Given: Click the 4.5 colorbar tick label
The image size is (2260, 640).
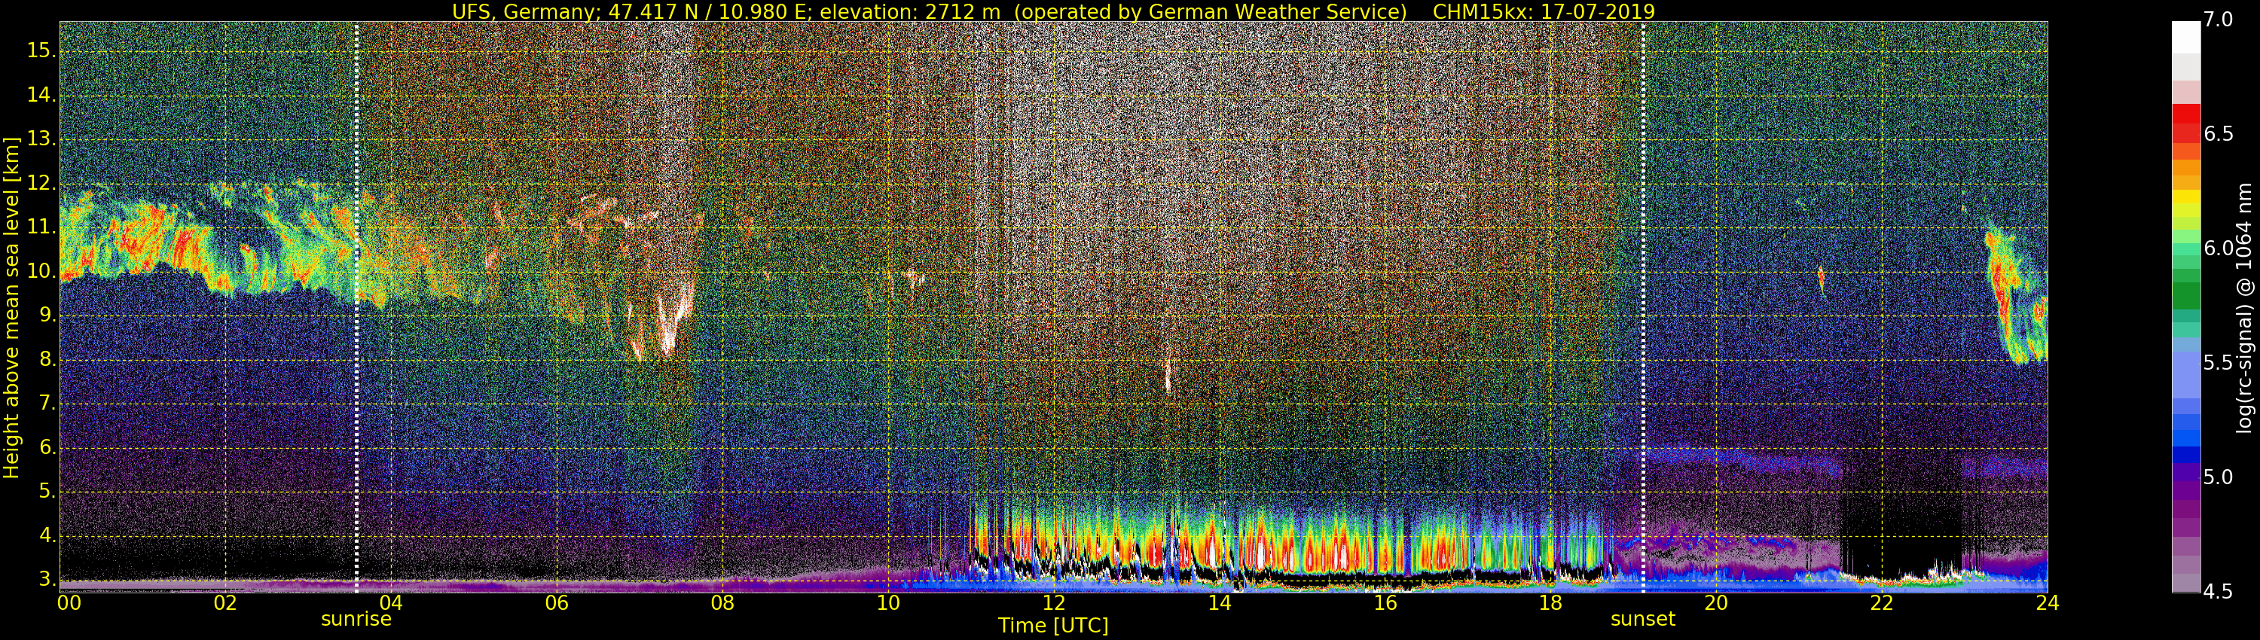Looking at the screenshot, I should pos(2218,592).
